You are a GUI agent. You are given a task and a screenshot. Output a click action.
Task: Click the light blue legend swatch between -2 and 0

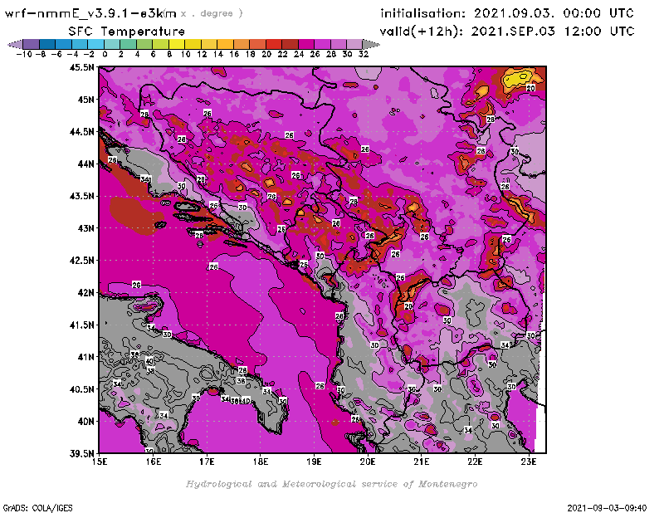[95, 44]
